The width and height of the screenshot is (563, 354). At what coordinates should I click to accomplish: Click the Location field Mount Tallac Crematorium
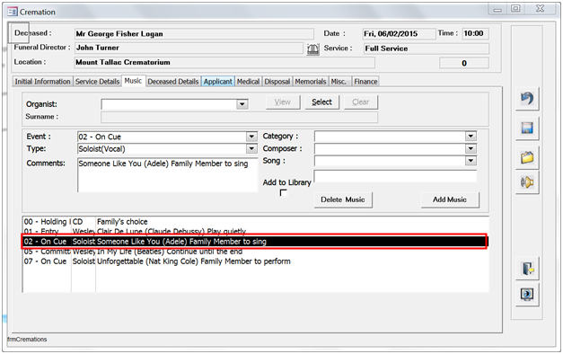[224, 63]
